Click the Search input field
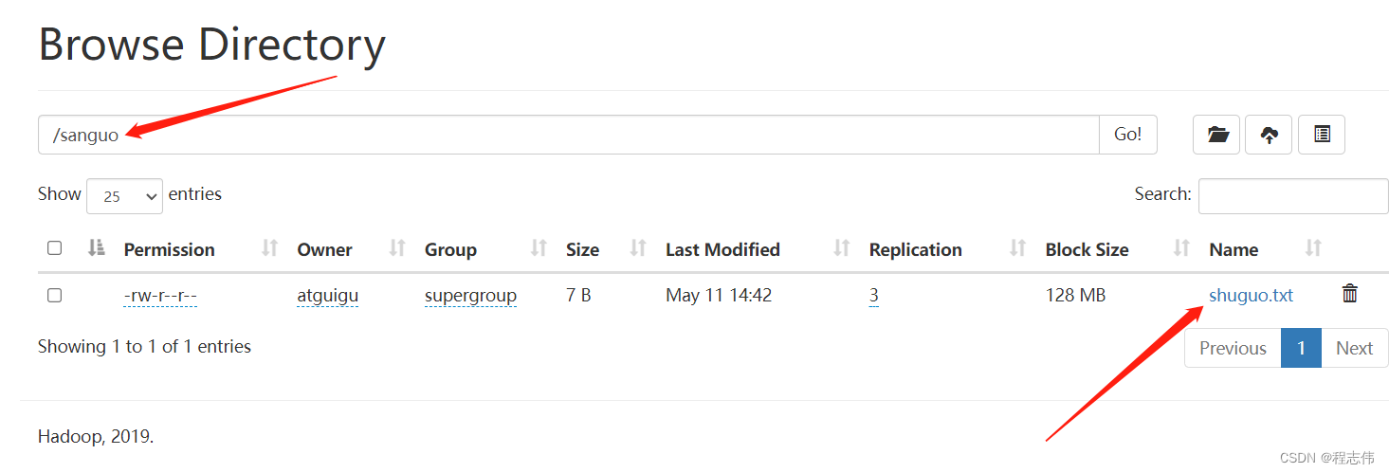Viewport: 1389px width, 473px height. coord(1292,195)
